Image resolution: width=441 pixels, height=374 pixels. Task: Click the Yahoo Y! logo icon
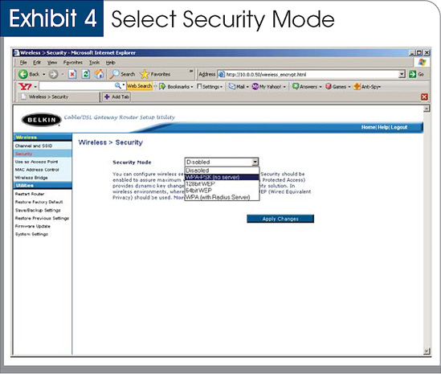pos(25,86)
